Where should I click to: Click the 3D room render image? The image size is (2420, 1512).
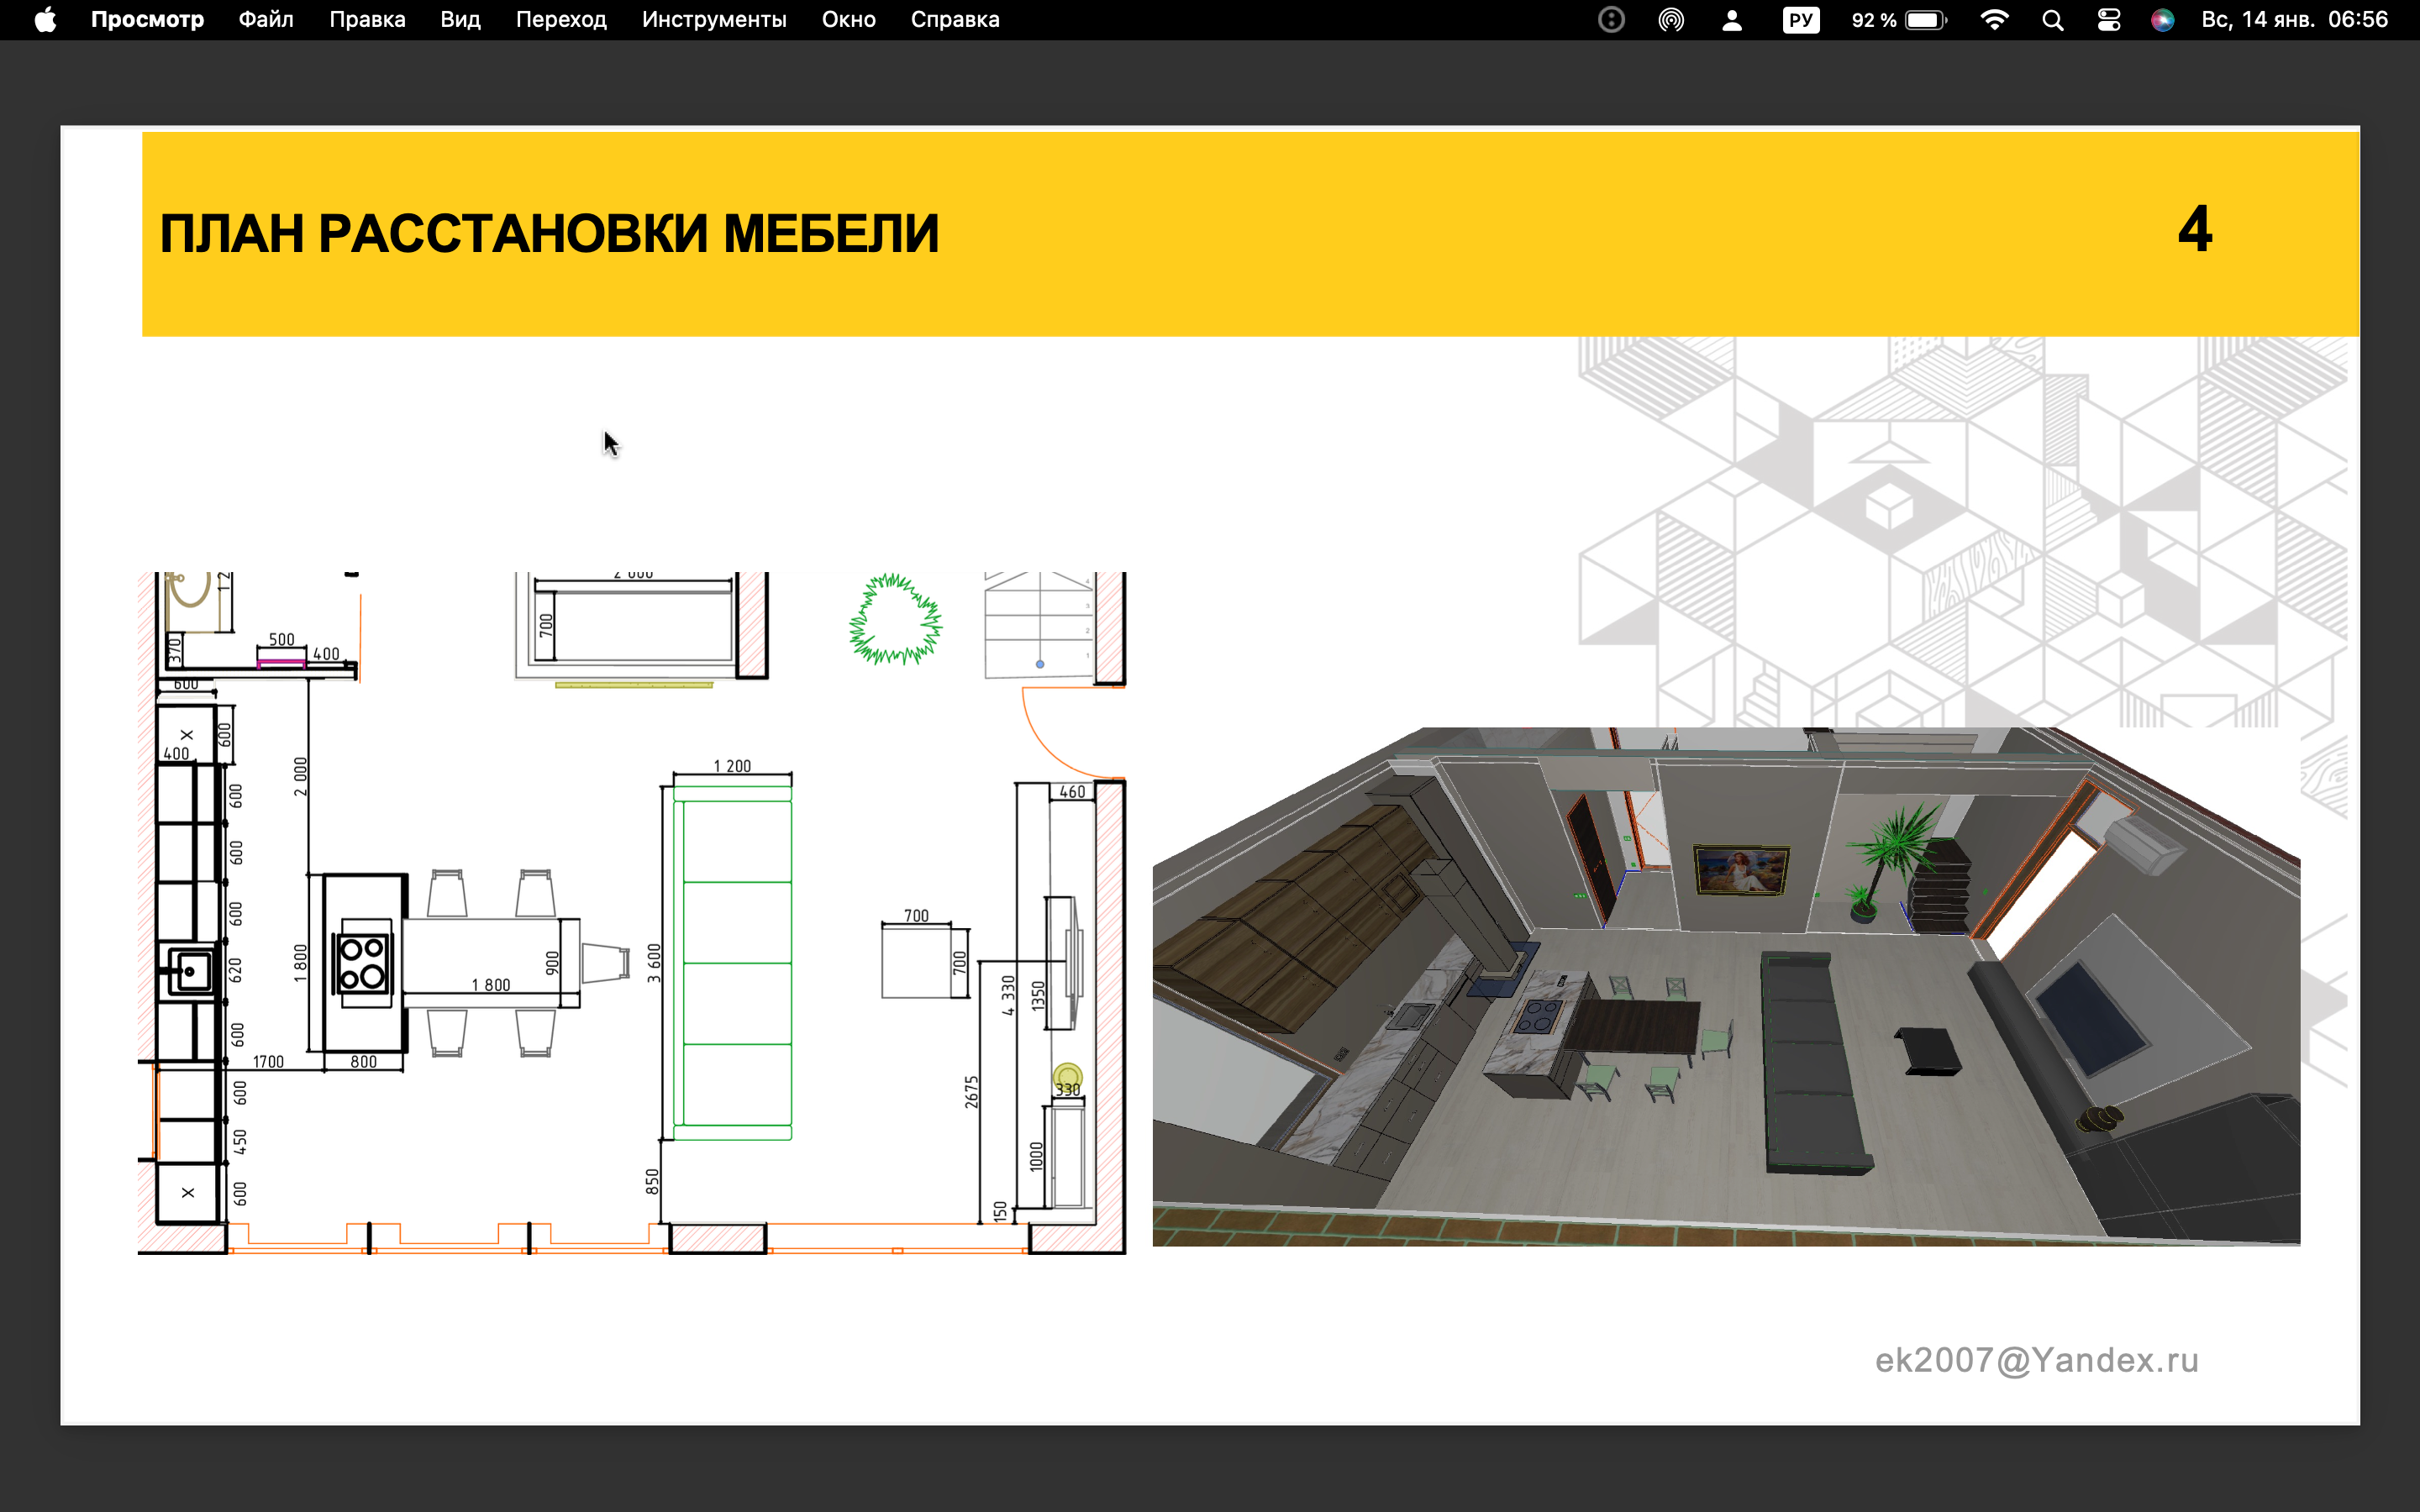pyautogui.click(x=1726, y=986)
